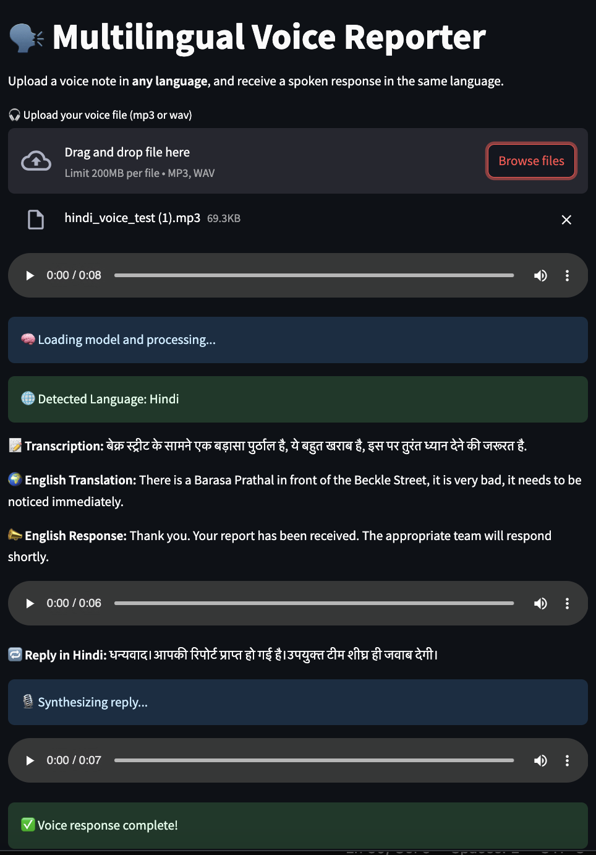Seek in the 0:07 audio progress bar
Screen dimensions: 596x855
click(x=314, y=760)
